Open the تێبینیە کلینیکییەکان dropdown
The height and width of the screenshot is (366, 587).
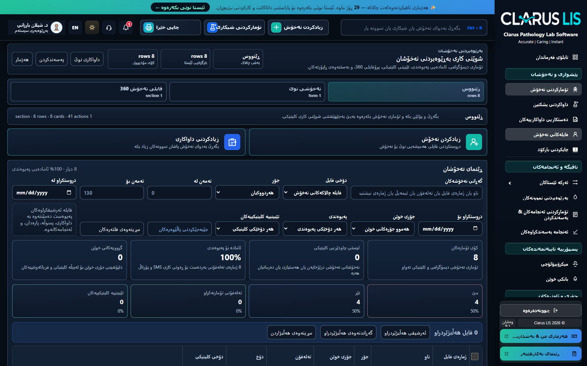point(247,229)
